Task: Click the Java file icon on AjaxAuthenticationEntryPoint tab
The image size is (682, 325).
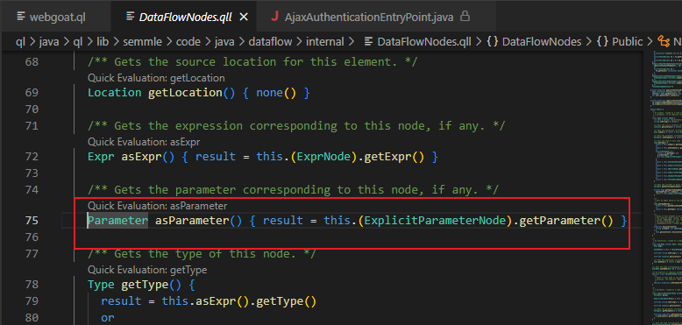Action: click(x=274, y=17)
